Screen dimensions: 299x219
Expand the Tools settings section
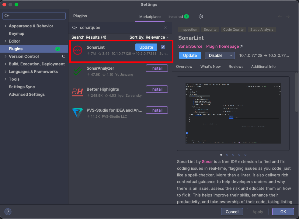(5, 79)
